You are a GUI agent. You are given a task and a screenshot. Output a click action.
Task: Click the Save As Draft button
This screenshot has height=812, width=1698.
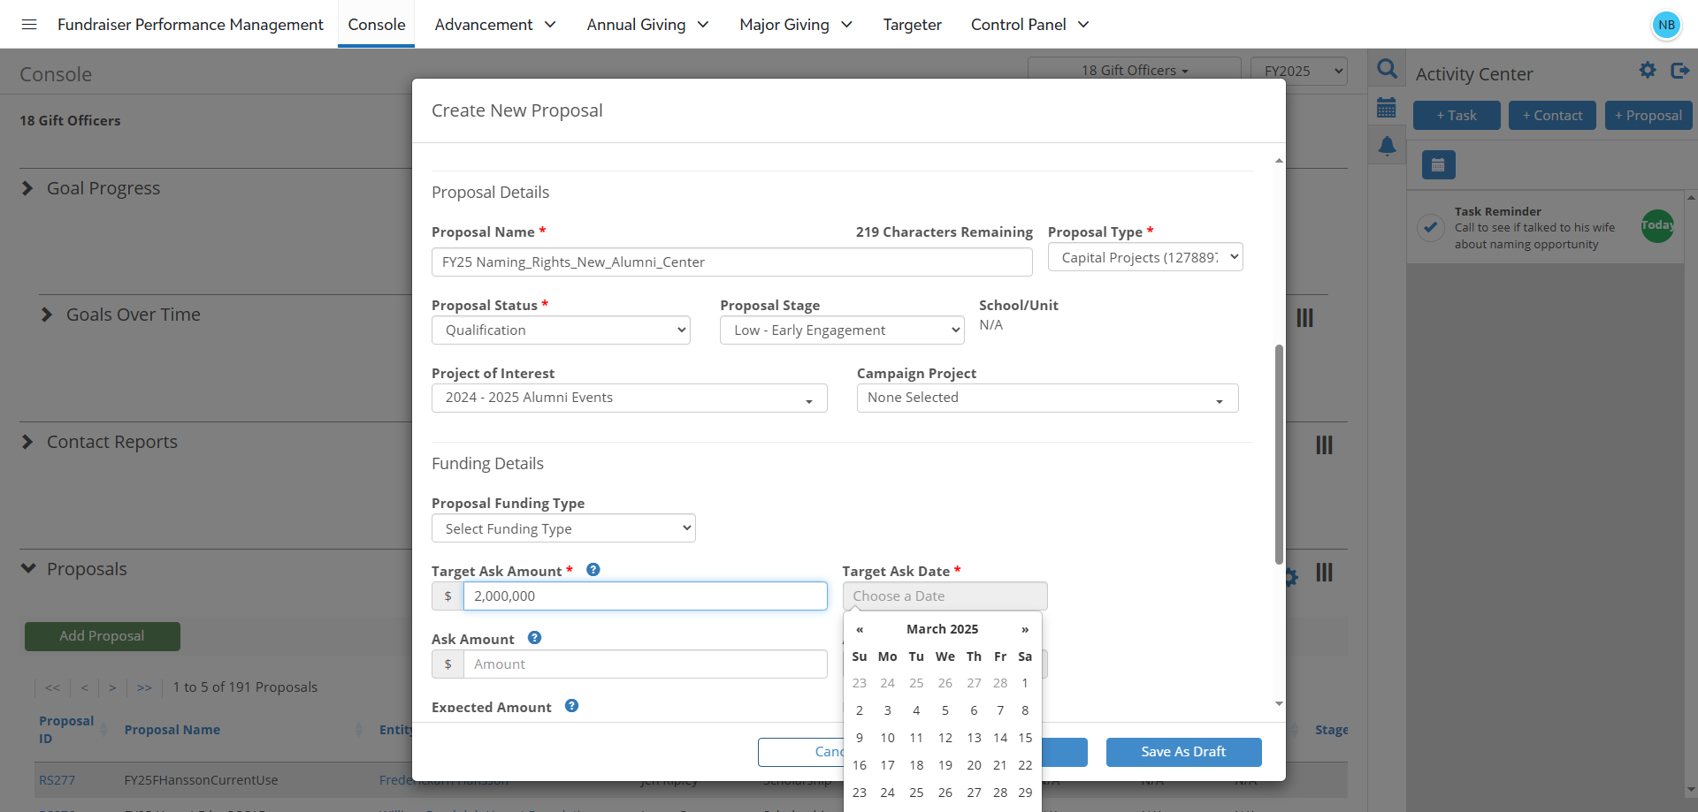(1183, 752)
